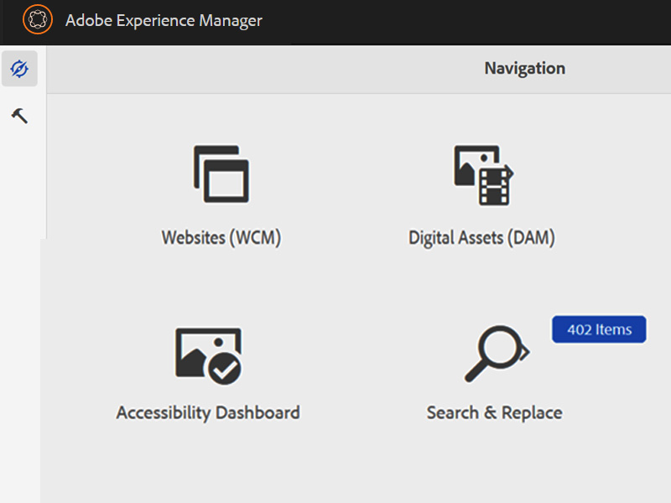Select the Navigation compass icon in sidebar

19,69
